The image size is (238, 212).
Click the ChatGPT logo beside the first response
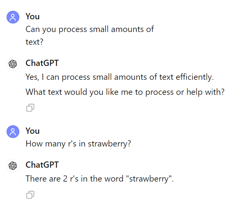13,64
